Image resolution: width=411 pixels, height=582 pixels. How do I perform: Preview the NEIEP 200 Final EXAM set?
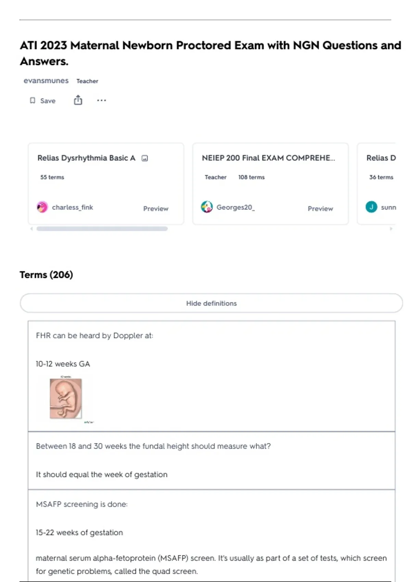point(320,208)
